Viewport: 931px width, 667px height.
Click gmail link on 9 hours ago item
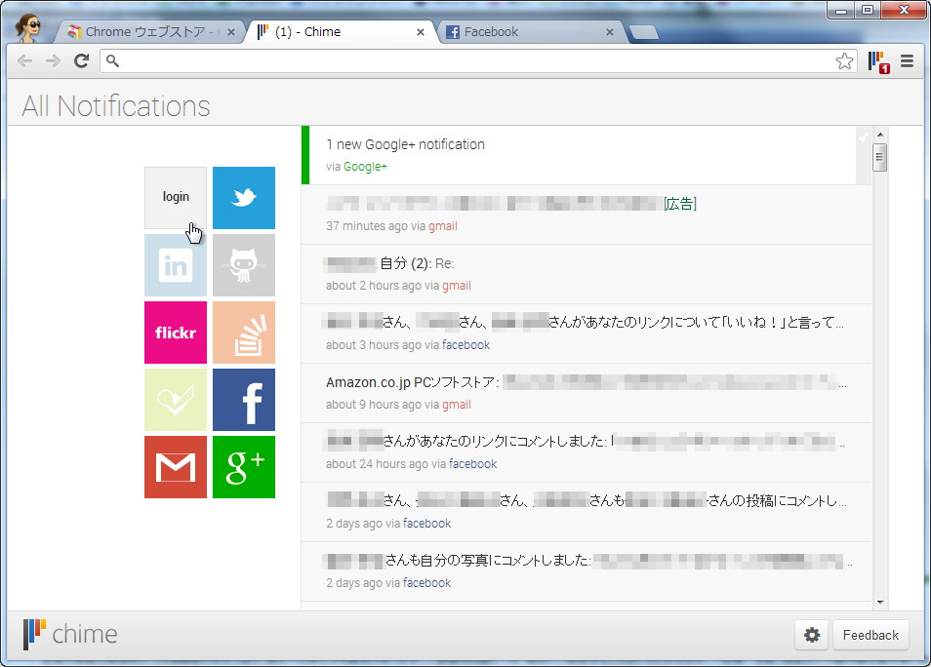pos(457,404)
